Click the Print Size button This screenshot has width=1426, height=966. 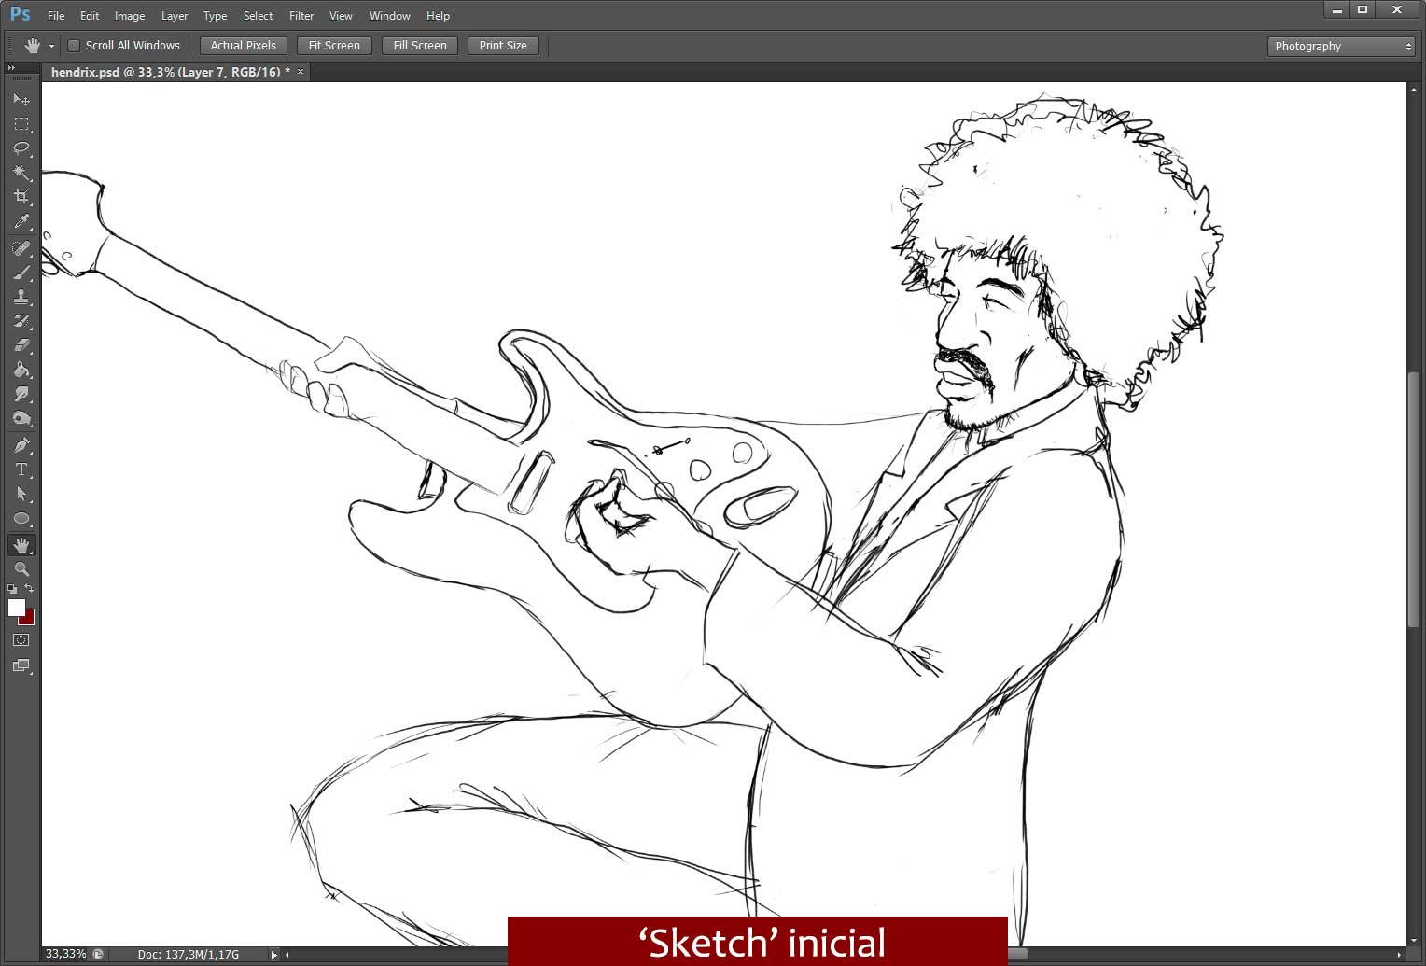503,46
